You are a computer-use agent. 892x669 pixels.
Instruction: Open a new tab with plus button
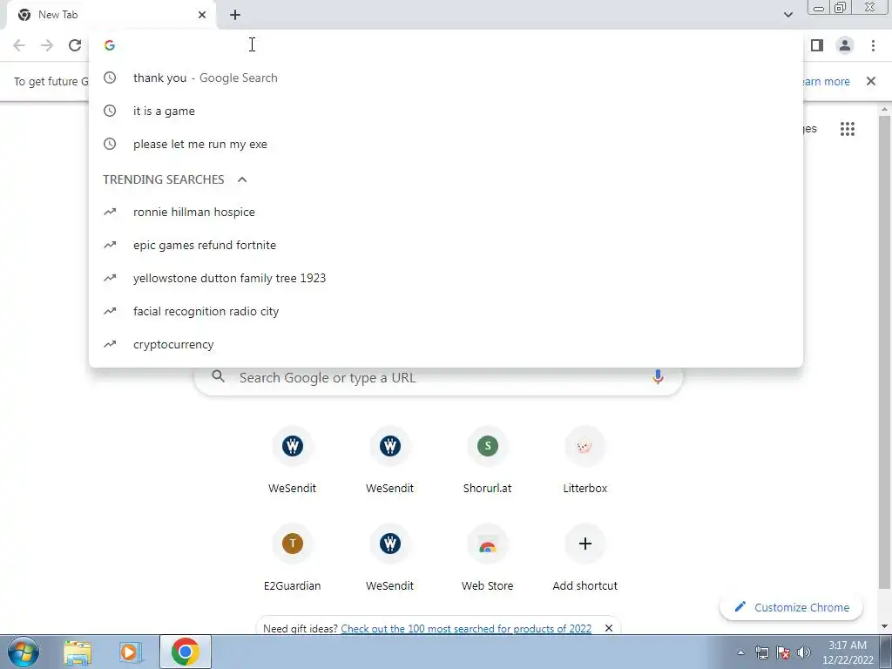click(x=235, y=15)
